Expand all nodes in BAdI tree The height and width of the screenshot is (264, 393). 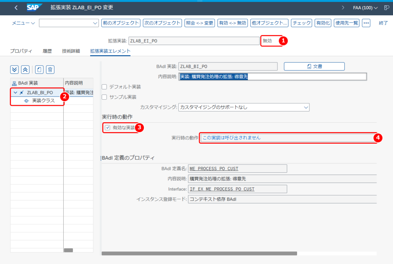click(15, 70)
